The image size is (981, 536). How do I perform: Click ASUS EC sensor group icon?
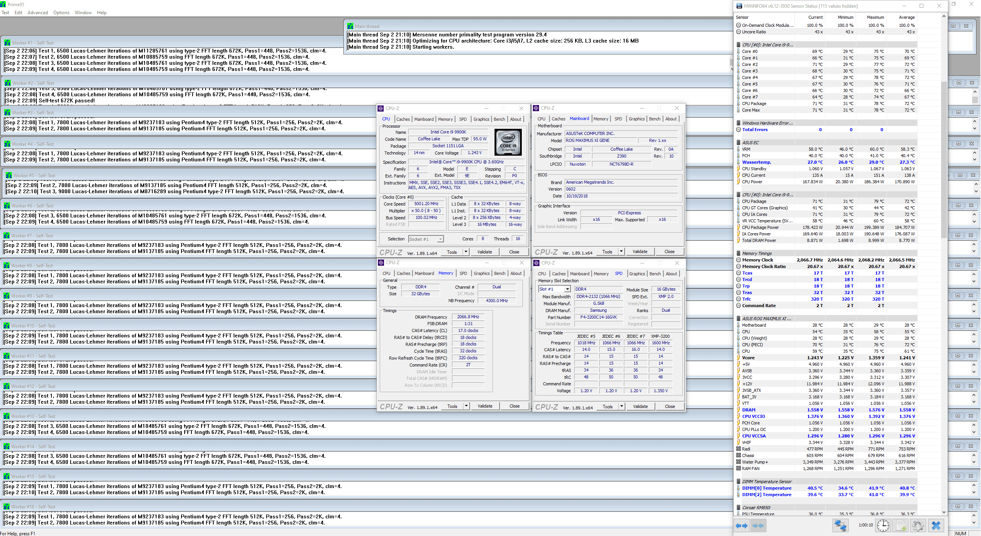tap(739, 143)
